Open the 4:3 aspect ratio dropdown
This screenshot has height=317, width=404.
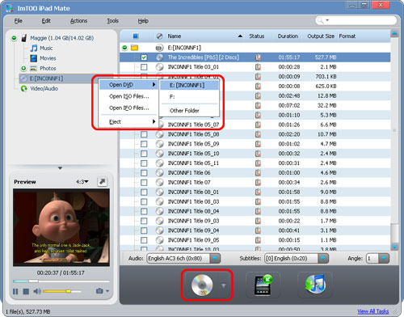[x=82, y=182]
